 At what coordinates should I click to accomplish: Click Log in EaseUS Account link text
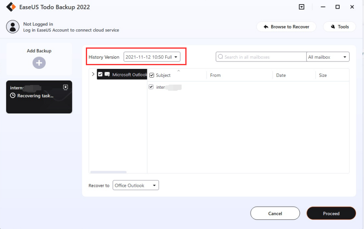coord(71,30)
